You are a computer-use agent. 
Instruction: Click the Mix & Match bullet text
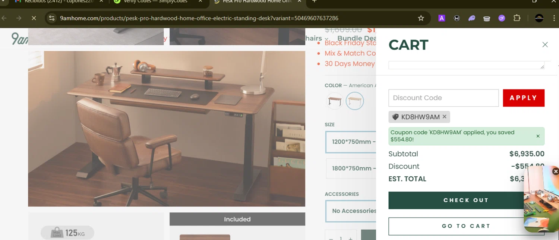350,53
